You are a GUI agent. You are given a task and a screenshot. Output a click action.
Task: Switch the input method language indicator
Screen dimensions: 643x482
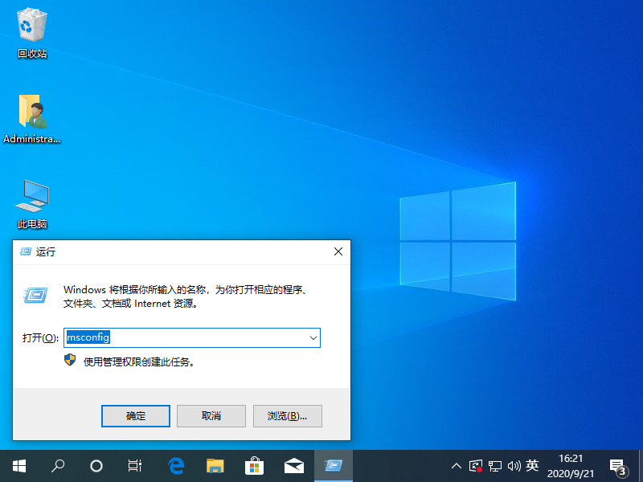pyautogui.click(x=532, y=465)
